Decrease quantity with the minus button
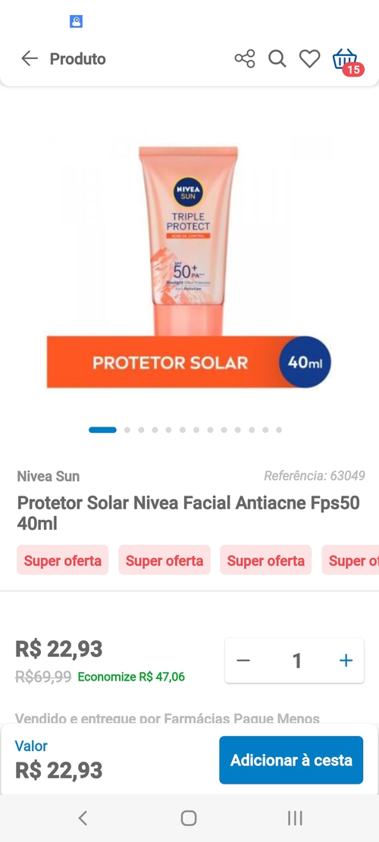This screenshot has height=842, width=379. point(244,661)
